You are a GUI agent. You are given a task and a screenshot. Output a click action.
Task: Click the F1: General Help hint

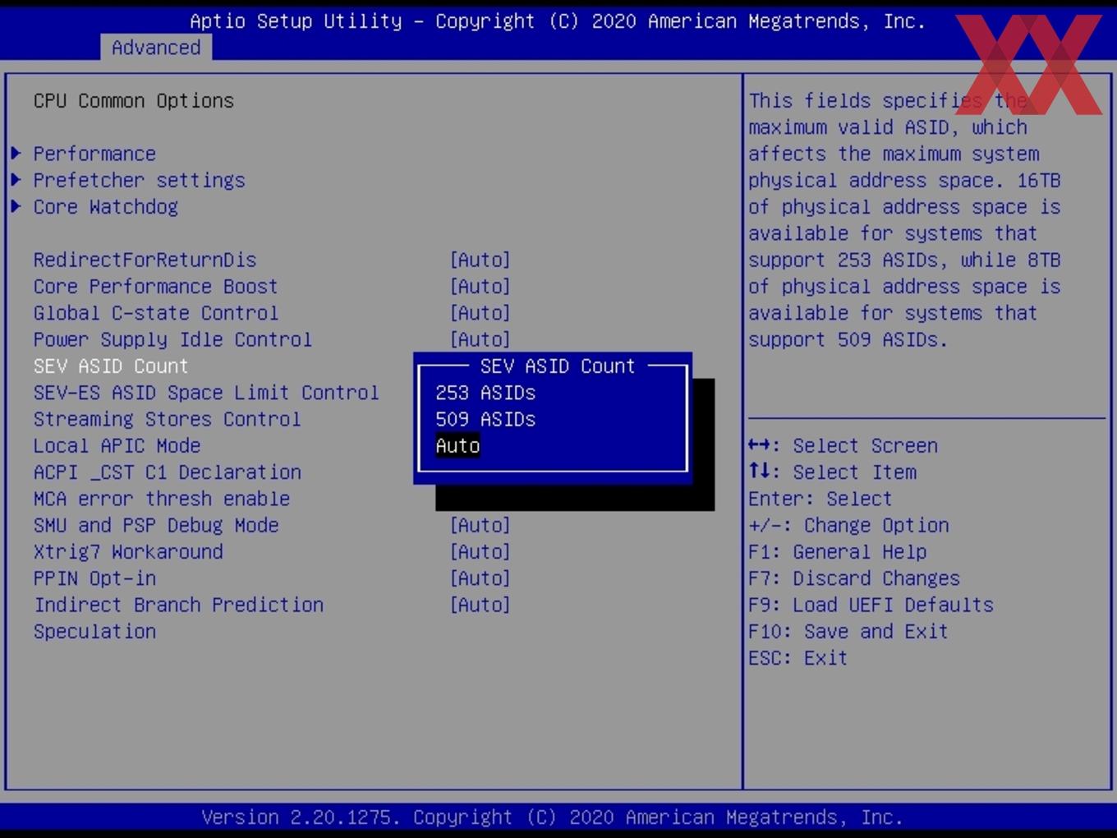(x=837, y=551)
